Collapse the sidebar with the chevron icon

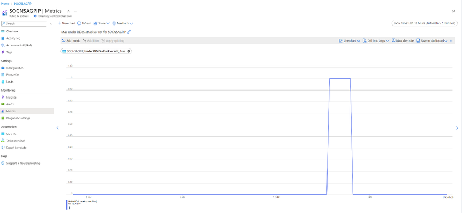52,23
